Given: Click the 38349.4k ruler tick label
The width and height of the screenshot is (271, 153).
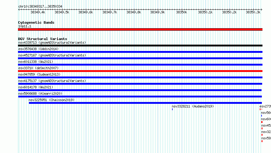Looking at the screenshot, I should [38, 12].
